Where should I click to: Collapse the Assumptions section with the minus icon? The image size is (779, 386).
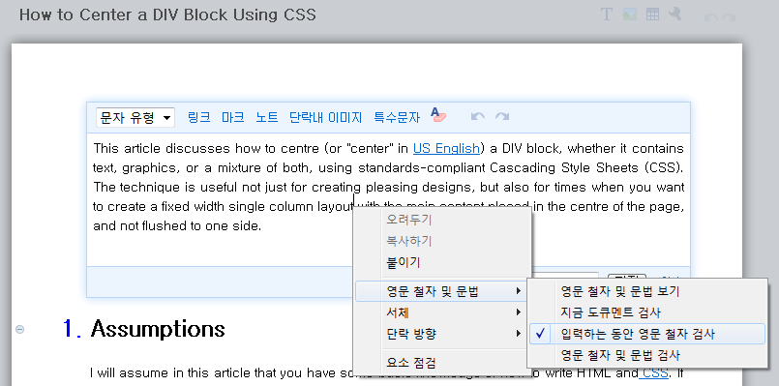20,329
